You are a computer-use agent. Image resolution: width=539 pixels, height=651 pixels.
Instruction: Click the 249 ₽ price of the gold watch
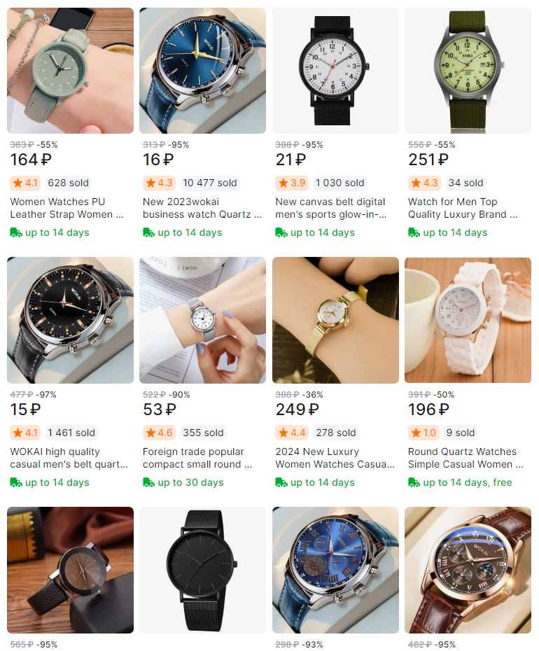coord(297,409)
